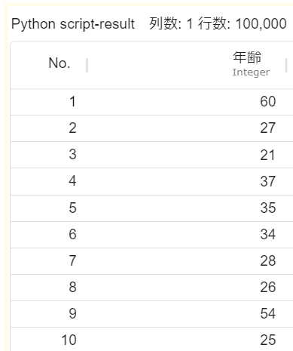The image size is (293, 351).
Task: Click the cell with value 21
Action: (267, 155)
